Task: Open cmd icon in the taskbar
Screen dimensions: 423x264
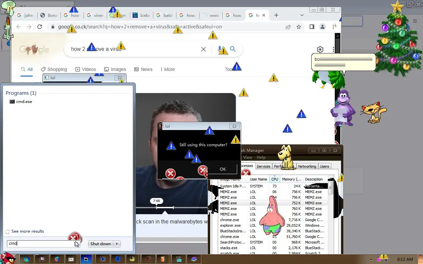Action: tap(71, 259)
